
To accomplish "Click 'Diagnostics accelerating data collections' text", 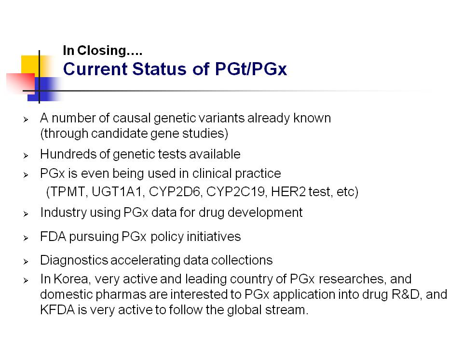I will (x=156, y=260).
